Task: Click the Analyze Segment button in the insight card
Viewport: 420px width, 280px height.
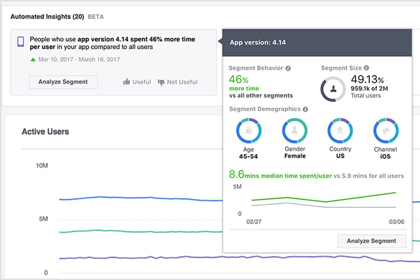Action: (x=63, y=82)
